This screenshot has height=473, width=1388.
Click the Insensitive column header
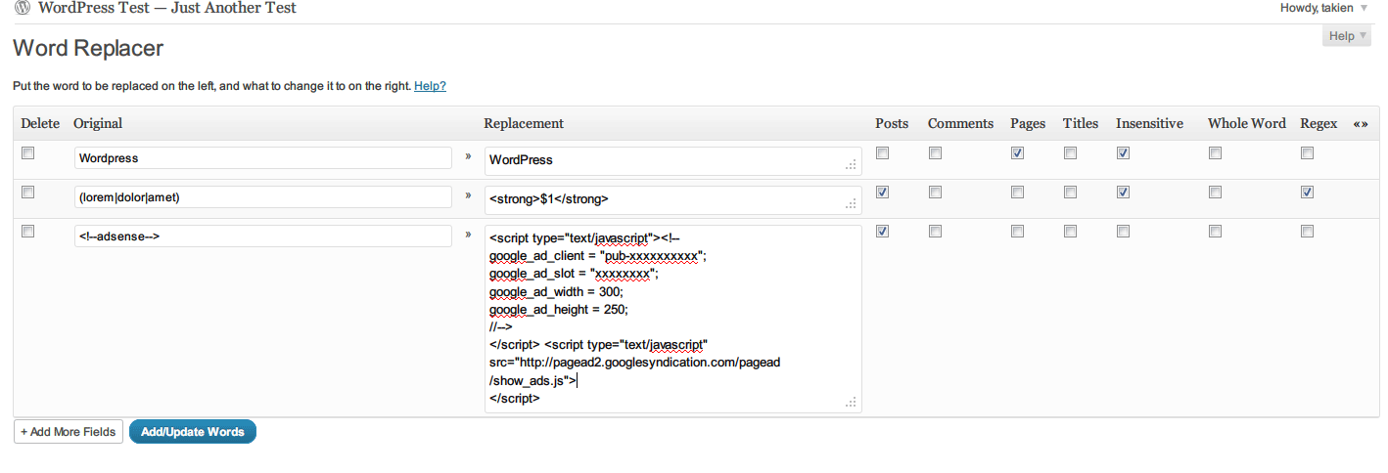point(1149,124)
